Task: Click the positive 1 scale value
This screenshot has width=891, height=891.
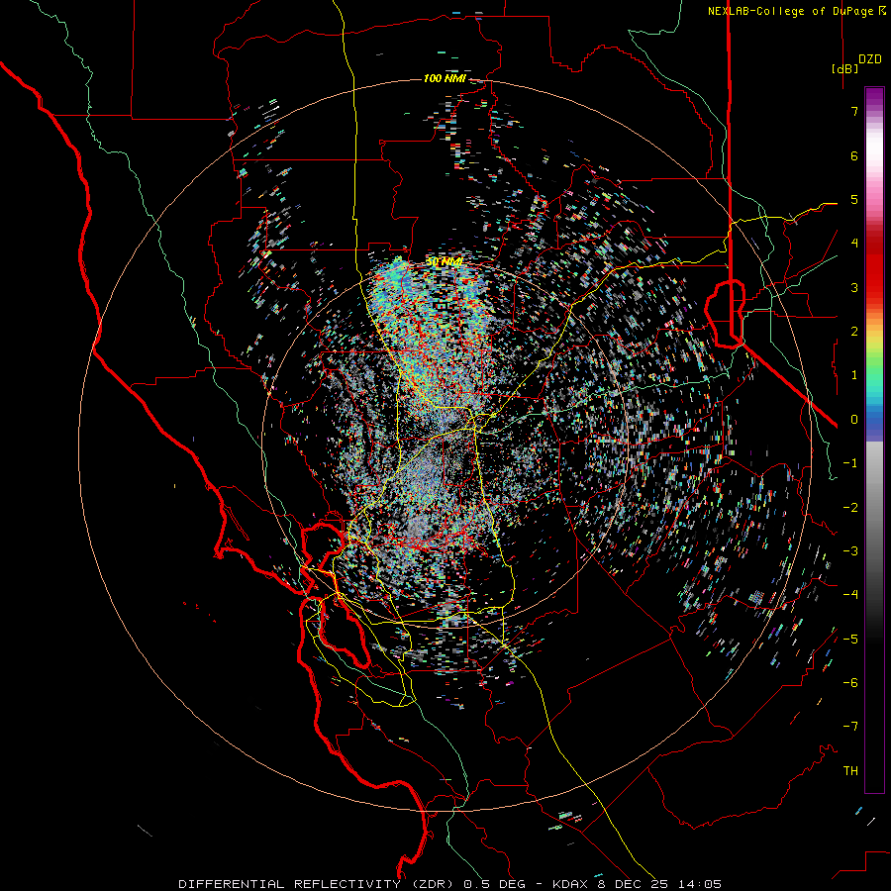Action: point(854,375)
